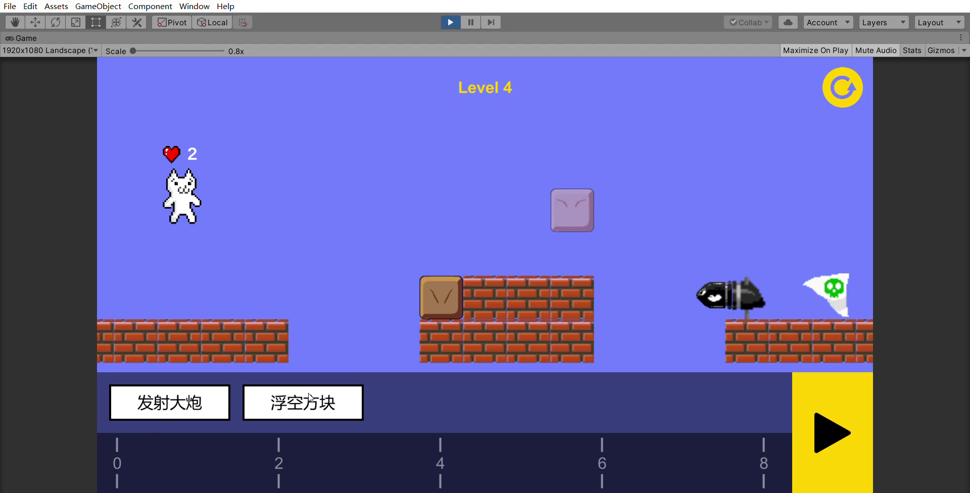Select the Rotate tool
Screen dimensions: 970x493
[56, 22]
